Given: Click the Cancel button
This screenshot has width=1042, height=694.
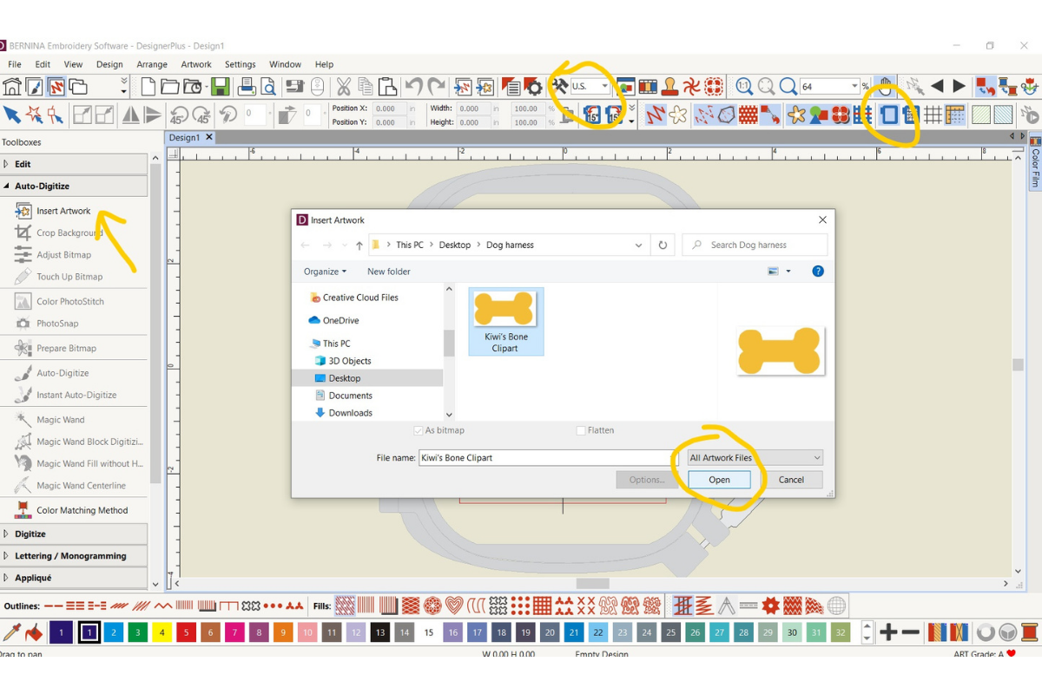Looking at the screenshot, I should (791, 480).
